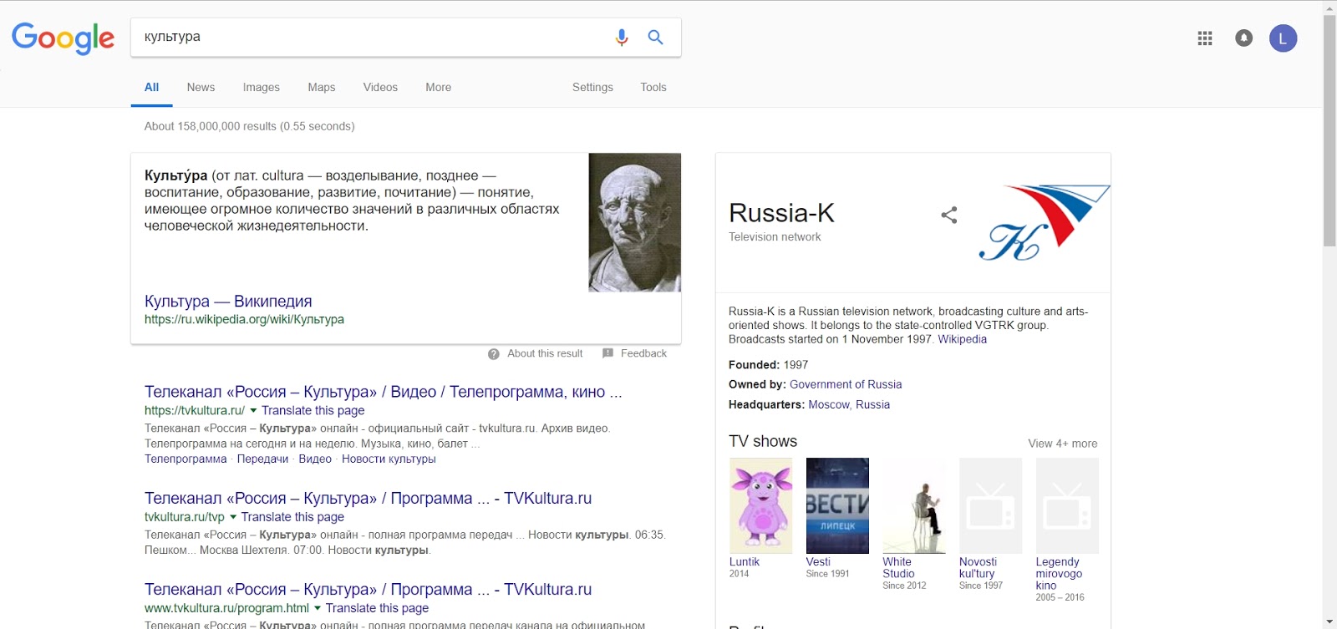Click the Legendy mirovogo kino placeholder thumbnail

click(x=1067, y=505)
